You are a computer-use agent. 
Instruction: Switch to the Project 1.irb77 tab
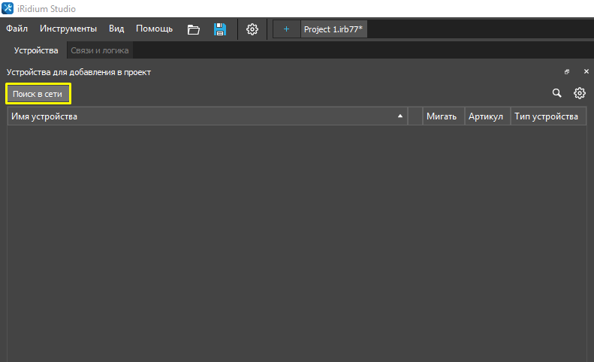(333, 29)
